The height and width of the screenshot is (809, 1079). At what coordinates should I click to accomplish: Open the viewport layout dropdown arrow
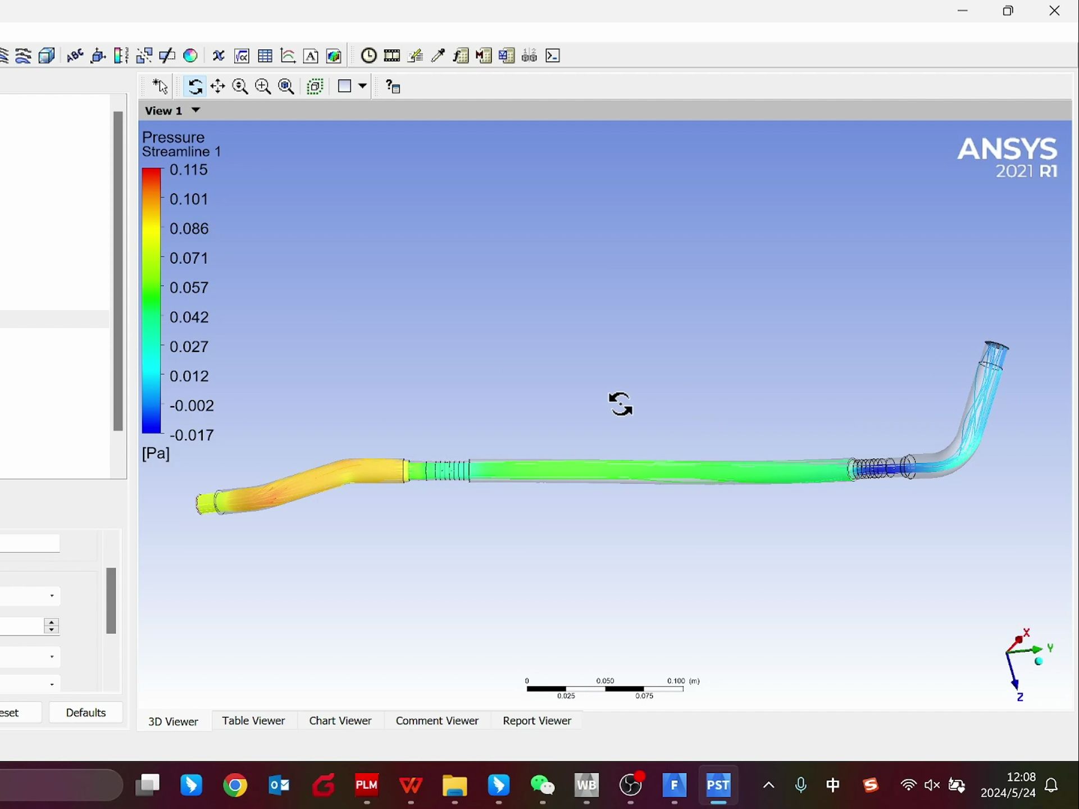362,86
